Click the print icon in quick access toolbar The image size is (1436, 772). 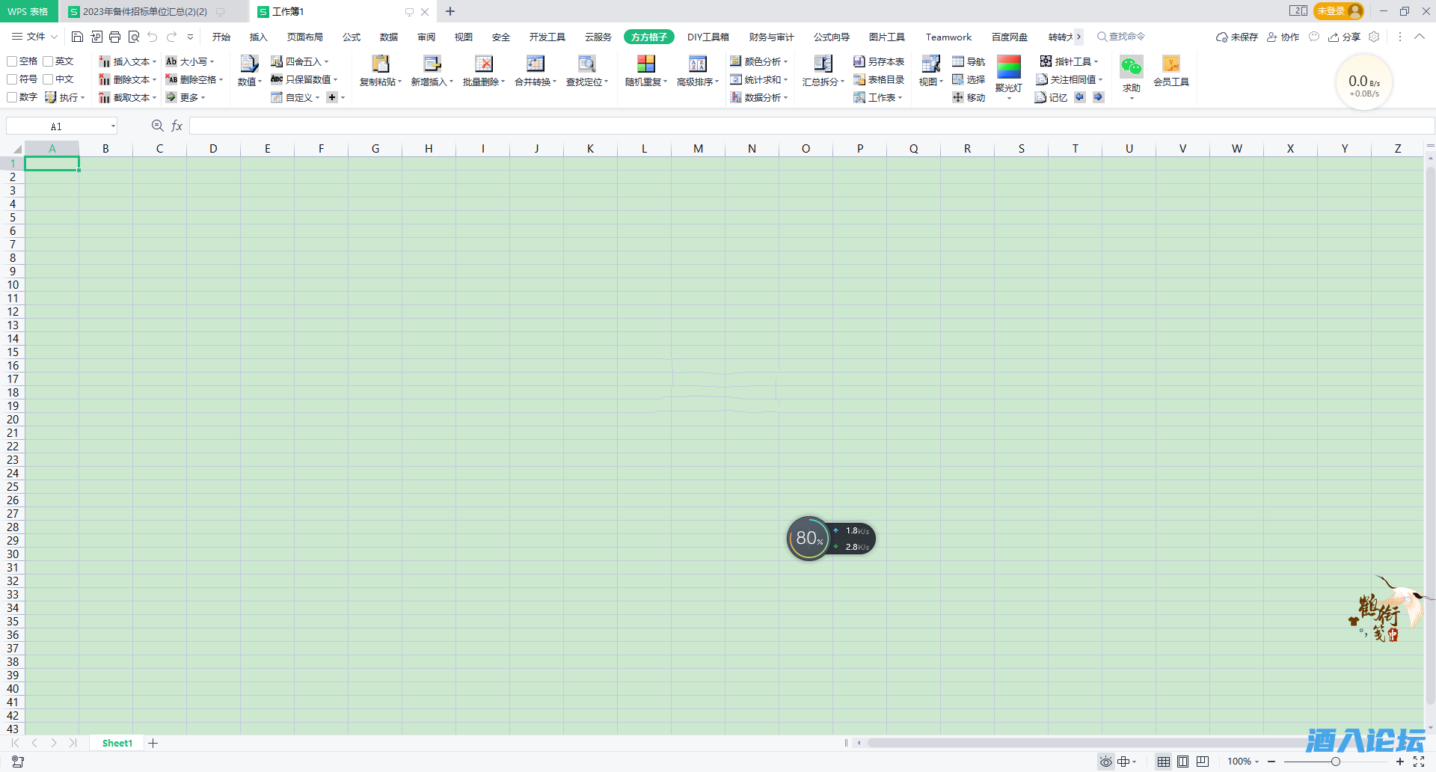(x=114, y=37)
